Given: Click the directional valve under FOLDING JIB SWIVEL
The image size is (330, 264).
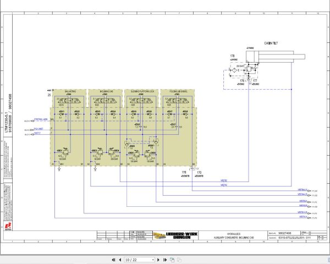Looking at the screenshot, I should [x=177, y=101].
